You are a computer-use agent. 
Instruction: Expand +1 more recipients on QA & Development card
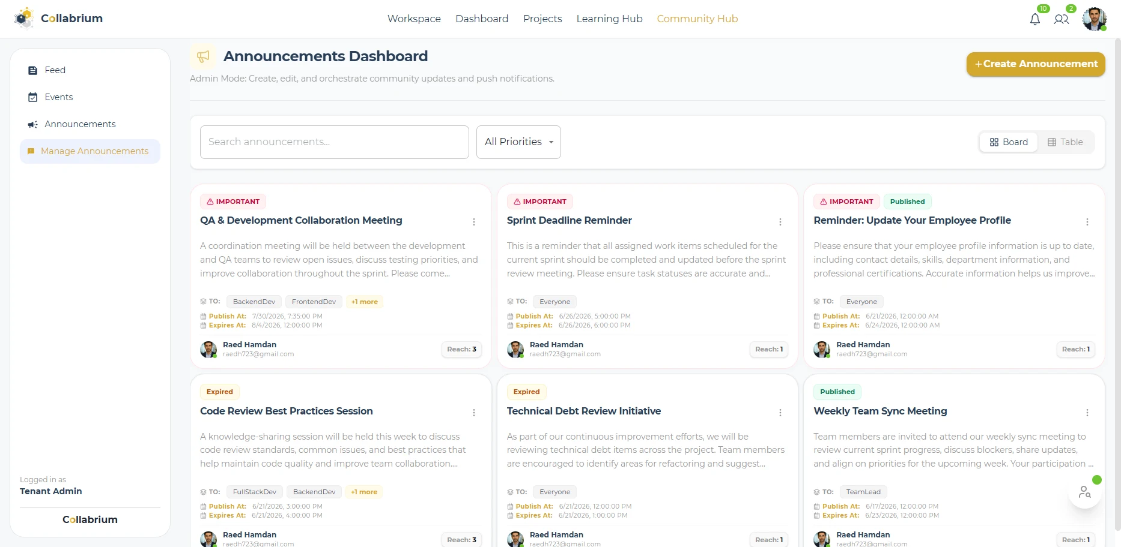pos(365,302)
